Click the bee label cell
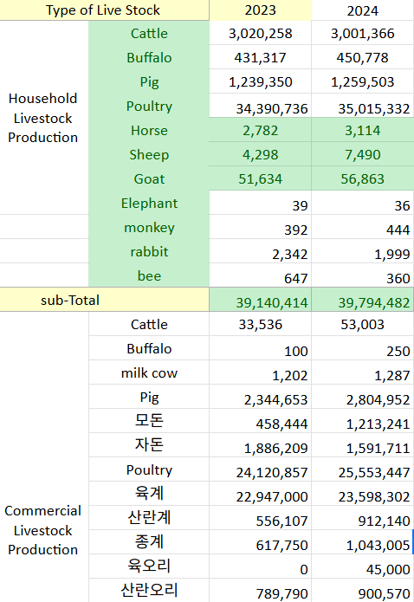414x602 pixels. (149, 275)
